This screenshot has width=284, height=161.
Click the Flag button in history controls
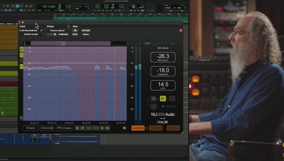click(x=89, y=128)
